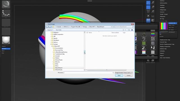This screenshot has width=180, height=101.
Task: Click the Forward arrow in Import Image dialog
Action: [50, 27]
